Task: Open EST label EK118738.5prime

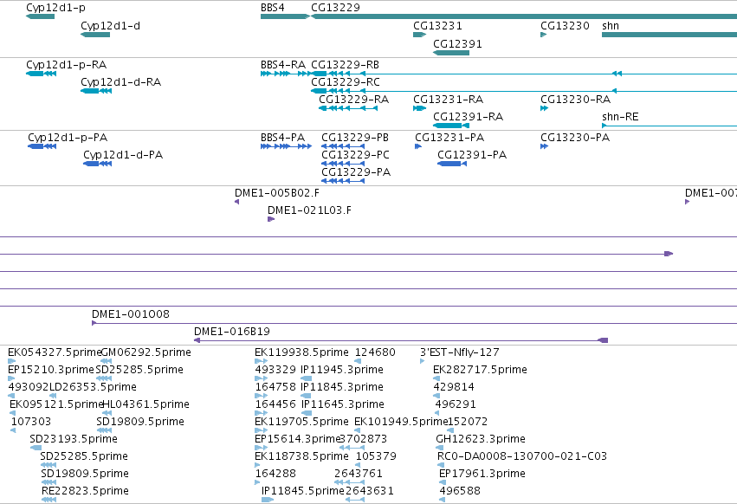Action: click(x=301, y=456)
